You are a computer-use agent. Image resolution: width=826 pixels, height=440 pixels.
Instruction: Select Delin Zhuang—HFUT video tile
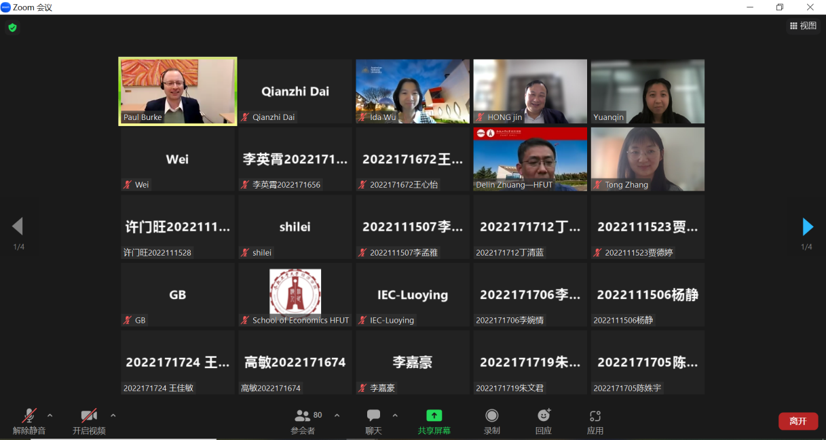[530, 159]
